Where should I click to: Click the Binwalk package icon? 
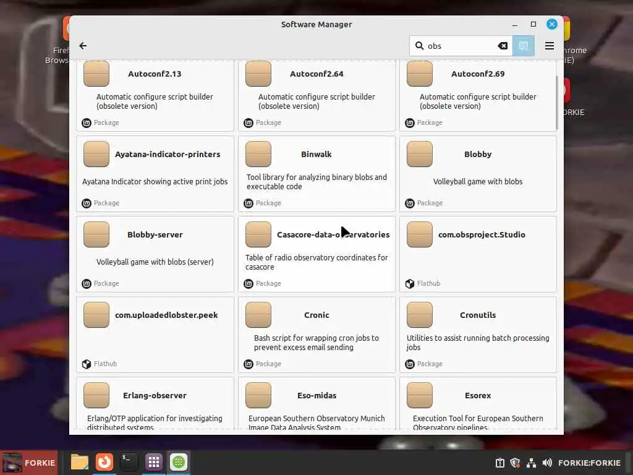[258, 154]
